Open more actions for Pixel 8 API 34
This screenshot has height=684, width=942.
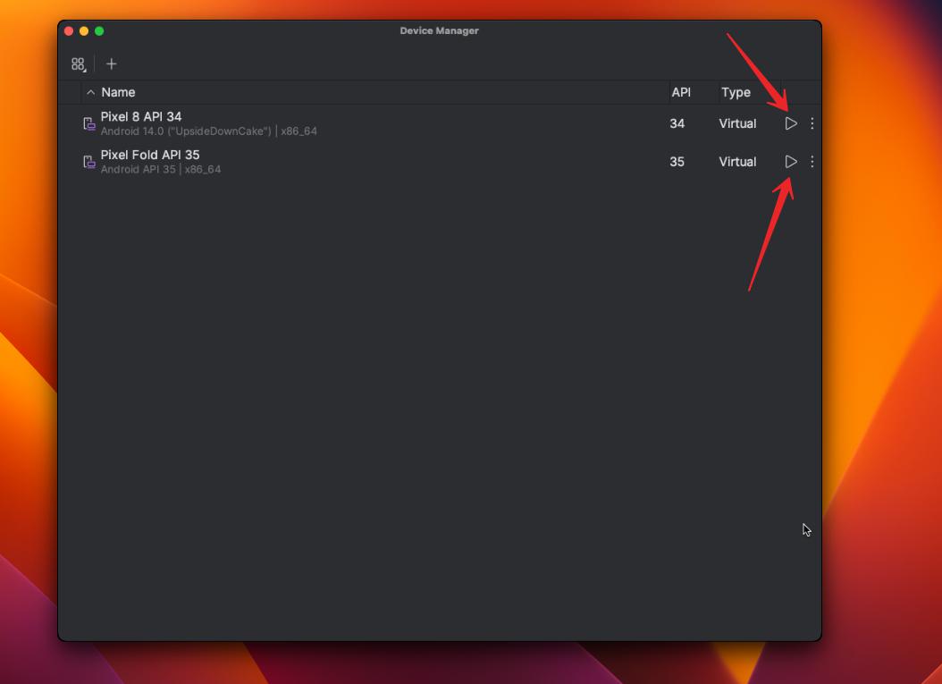812,123
